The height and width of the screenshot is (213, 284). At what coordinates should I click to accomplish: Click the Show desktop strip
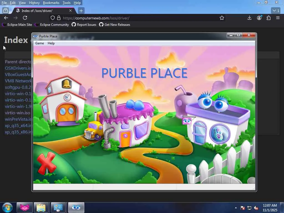(282, 207)
